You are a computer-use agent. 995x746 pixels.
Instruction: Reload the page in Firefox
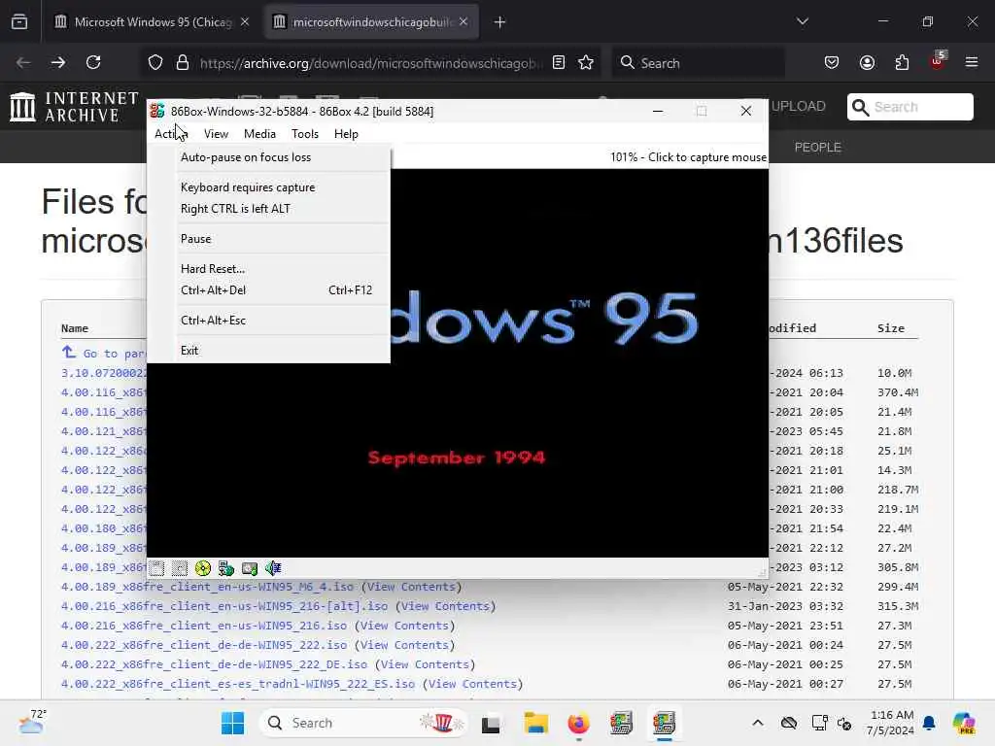pyautogui.click(x=93, y=63)
